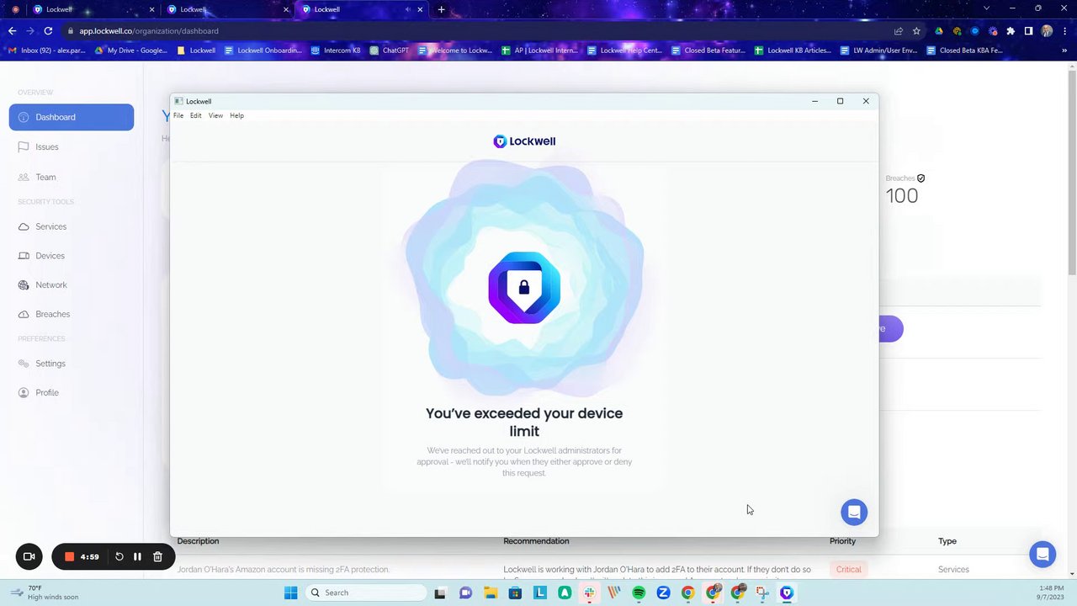Viewport: 1077px width, 606px height.
Task: Open Zoom from the taskbar
Action: click(x=663, y=593)
